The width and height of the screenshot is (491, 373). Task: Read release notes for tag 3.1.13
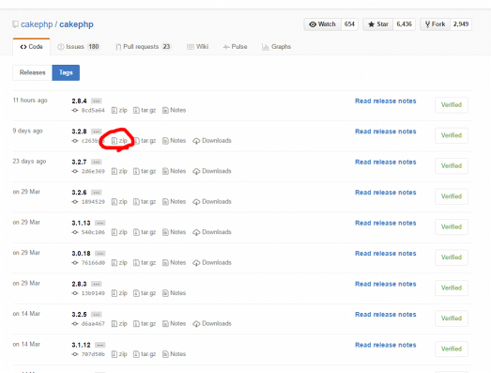[x=386, y=224]
